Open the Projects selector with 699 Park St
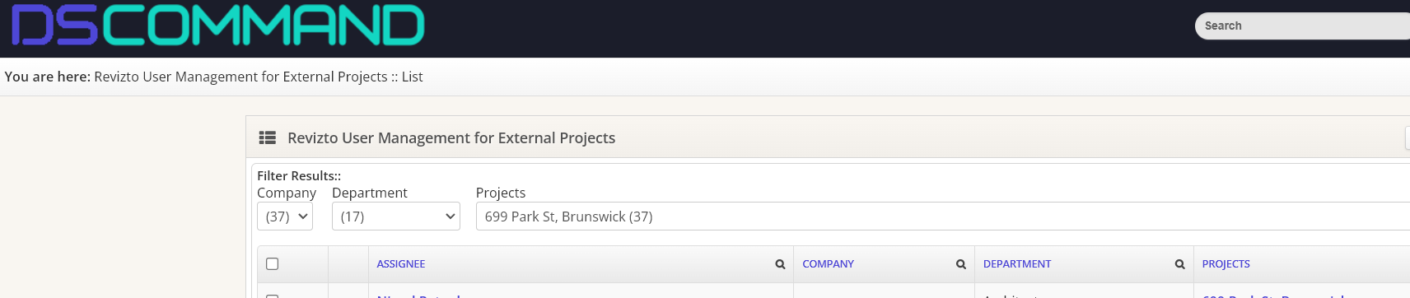The height and width of the screenshot is (298, 1410). pyautogui.click(x=943, y=217)
